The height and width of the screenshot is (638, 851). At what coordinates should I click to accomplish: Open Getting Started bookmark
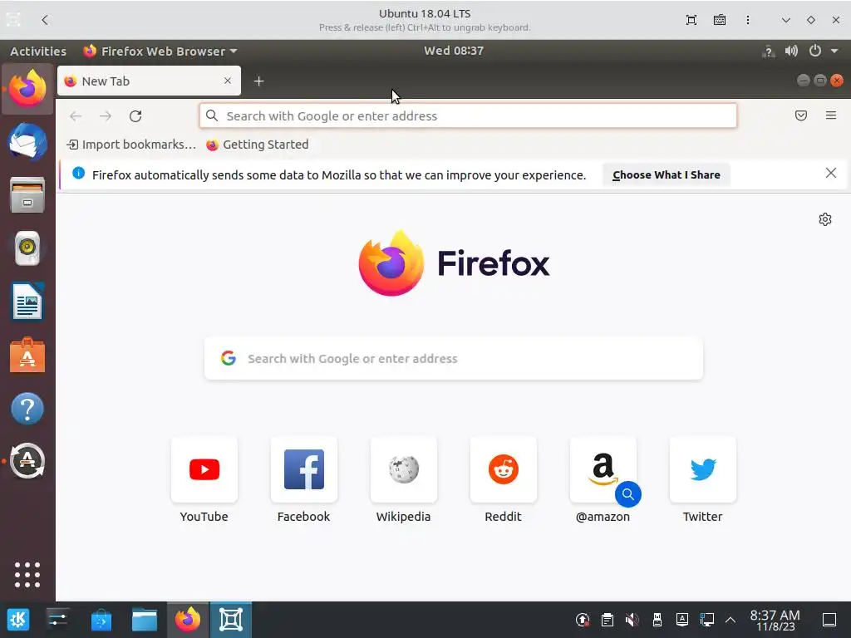258,145
